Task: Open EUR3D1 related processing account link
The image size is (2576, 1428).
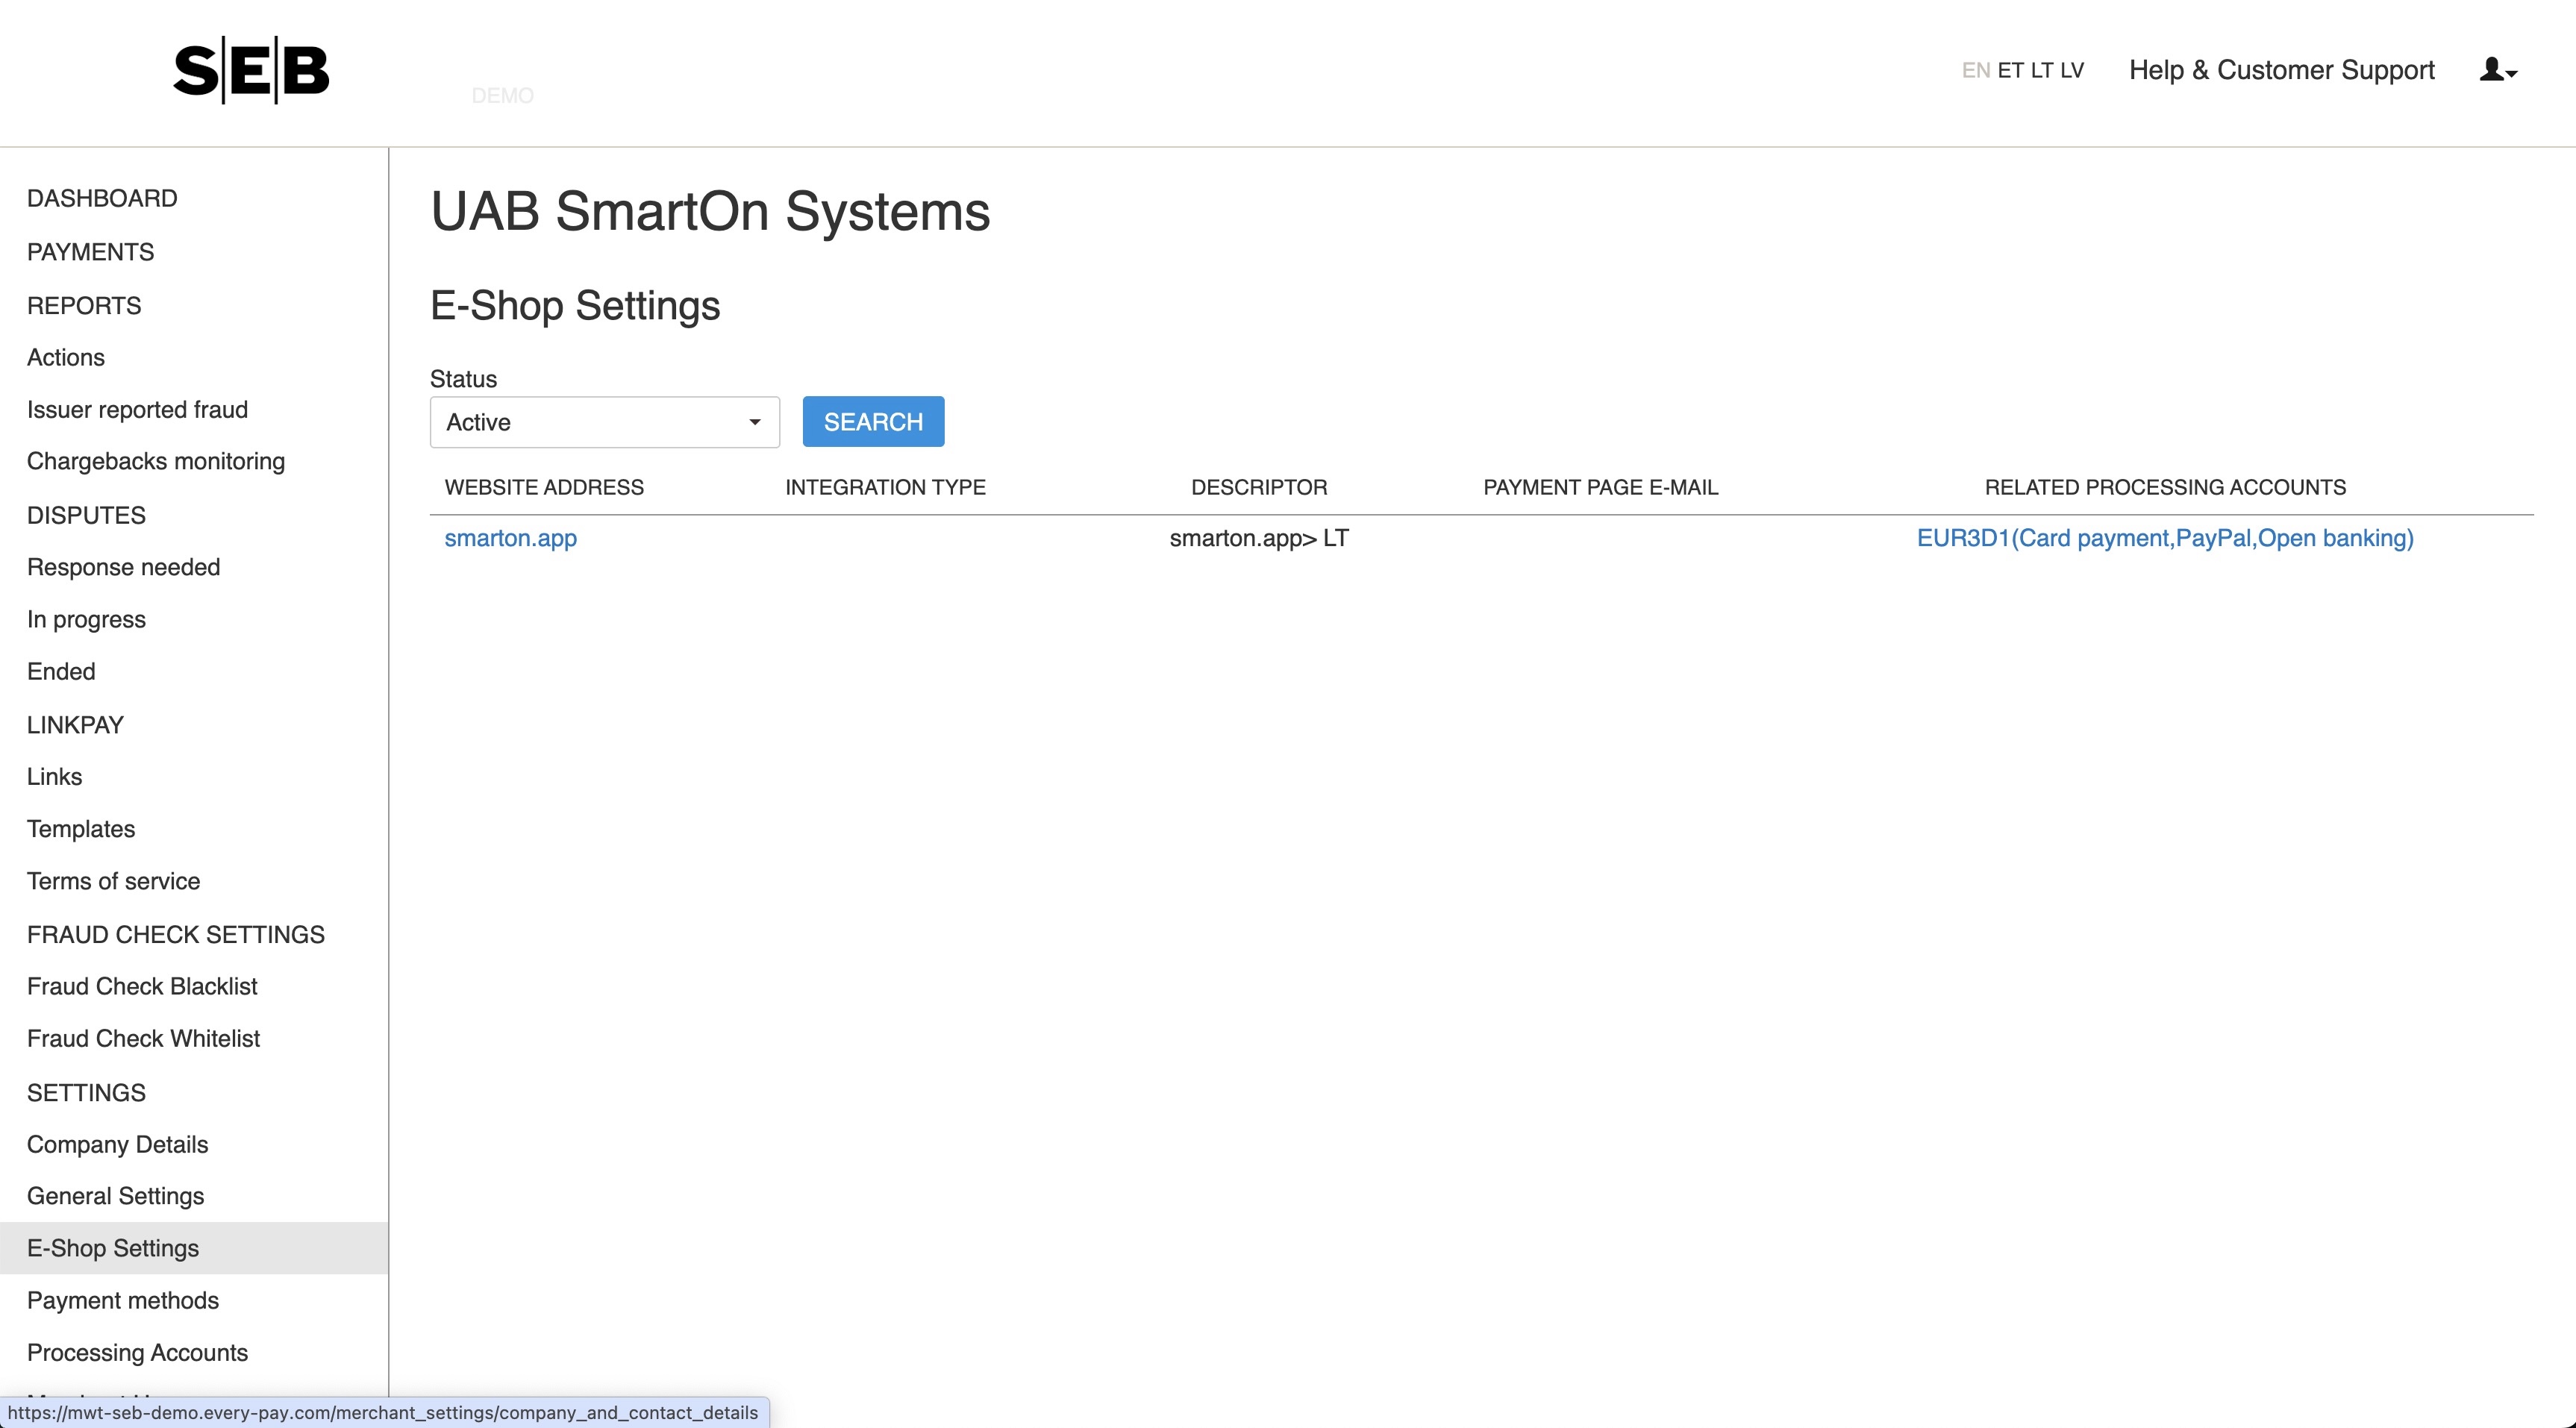Action: point(2164,538)
